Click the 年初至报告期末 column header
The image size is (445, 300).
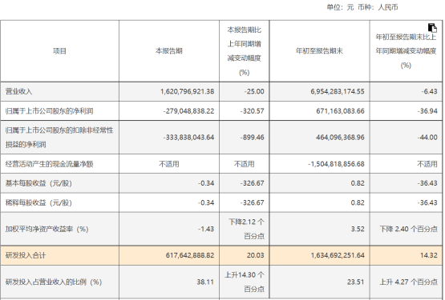coord(319,51)
